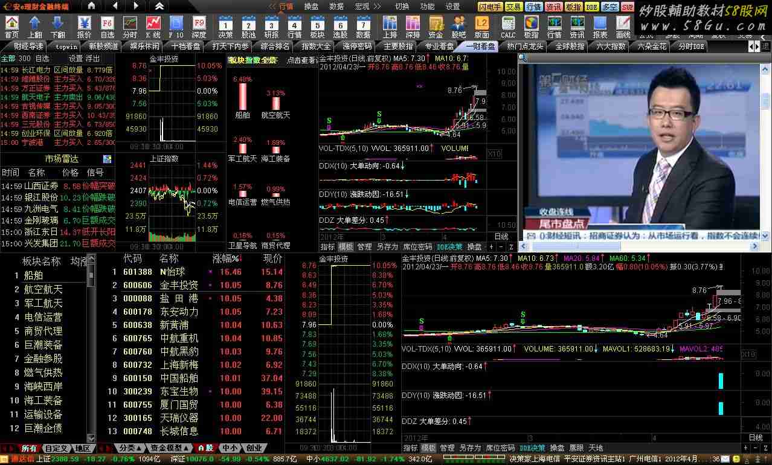Click the 行情 calendar icon numbered 4
Screen dimensions: 772x465
point(294,27)
